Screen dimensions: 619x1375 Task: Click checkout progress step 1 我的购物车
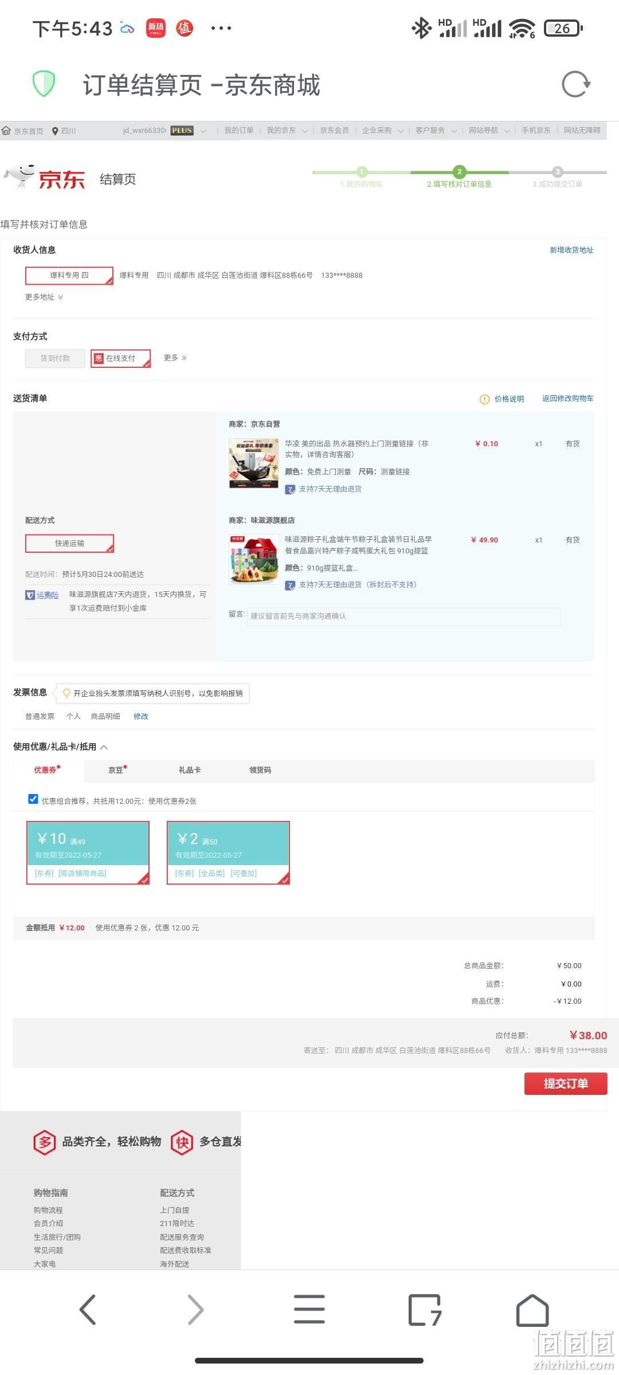(362, 178)
